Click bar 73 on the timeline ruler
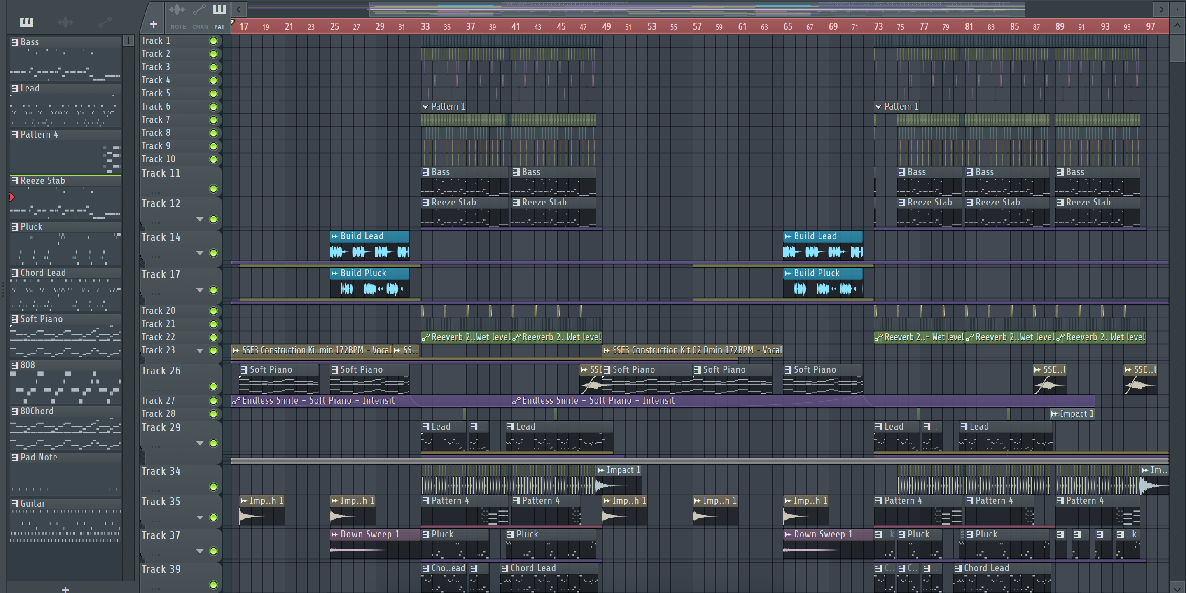Image resolution: width=1186 pixels, height=593 pixels. click(x=878, y=27)
